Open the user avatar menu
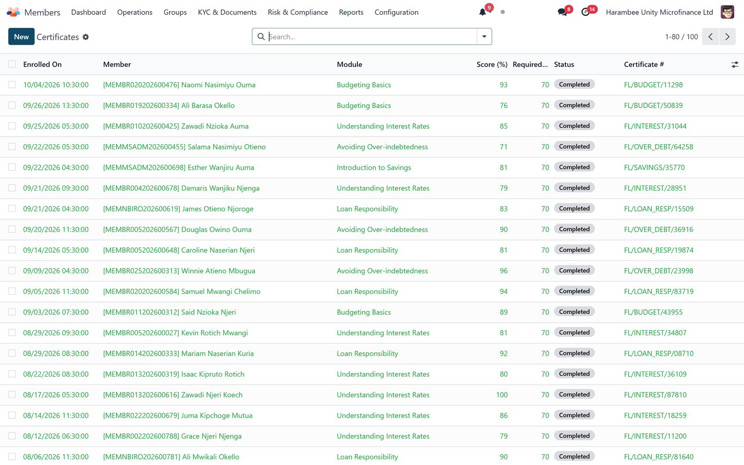This screenshot has height=465, width=744. tap(727, 12)
